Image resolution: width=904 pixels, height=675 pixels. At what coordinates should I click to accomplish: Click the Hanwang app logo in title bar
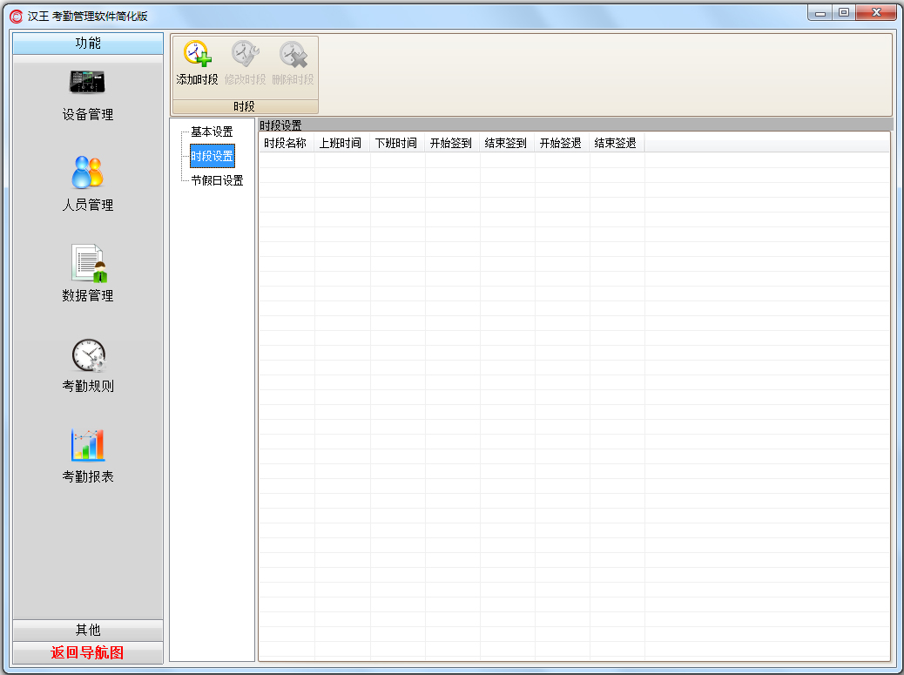pos(16,16)
